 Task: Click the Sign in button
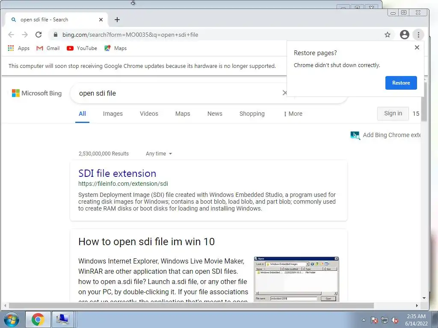tap(393, 114)
